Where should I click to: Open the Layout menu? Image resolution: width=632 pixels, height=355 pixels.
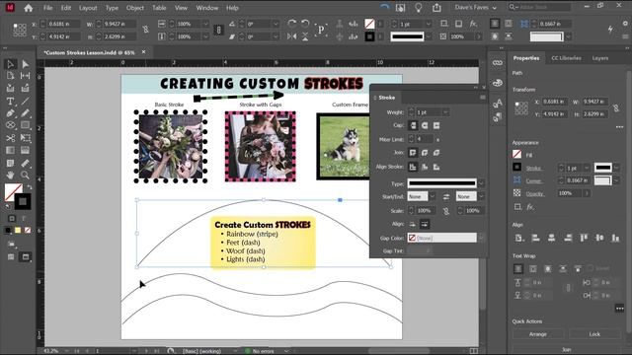[x=88, y=8]
